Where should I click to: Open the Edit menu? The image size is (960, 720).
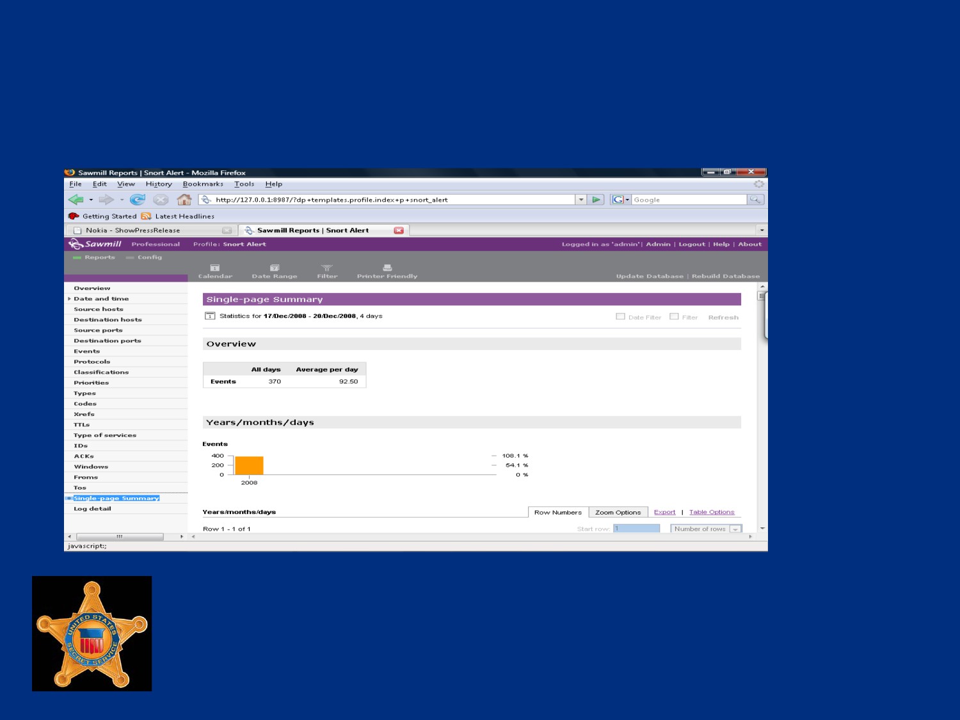100,184
